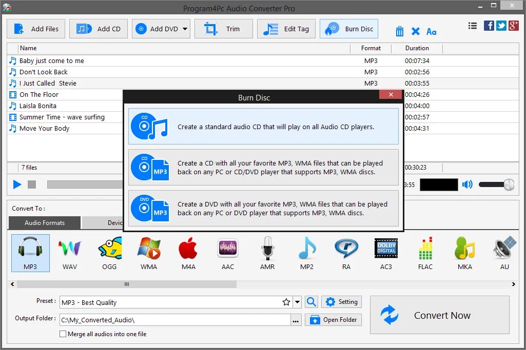This screenshot has width=526, height=350.
Task: Start playback with the play button
Action: pos(17,184)
